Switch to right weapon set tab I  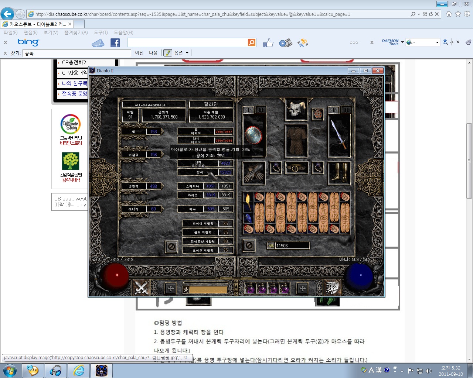point(334,110)
